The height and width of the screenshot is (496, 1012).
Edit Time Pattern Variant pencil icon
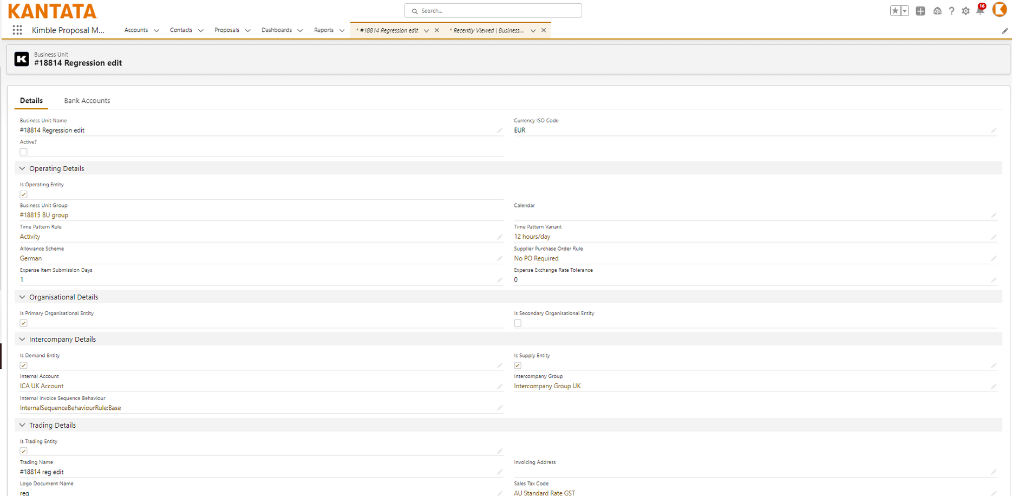(x=994, y=237)
